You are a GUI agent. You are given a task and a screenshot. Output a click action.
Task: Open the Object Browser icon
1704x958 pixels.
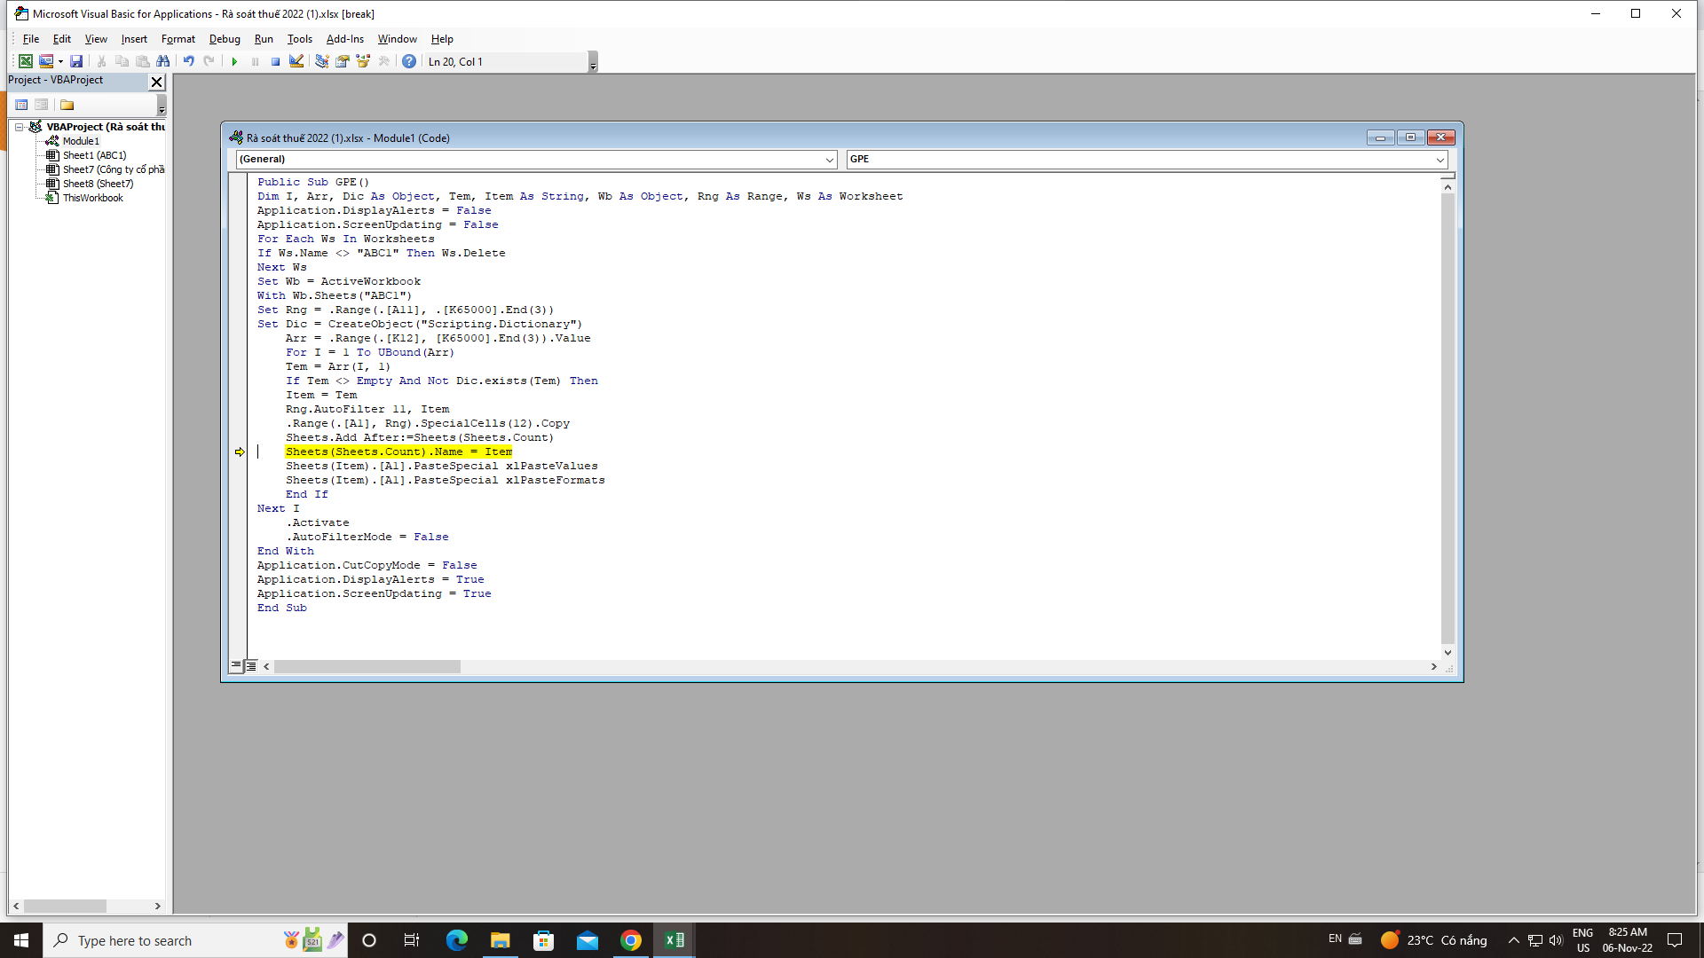tap(363, 62)
